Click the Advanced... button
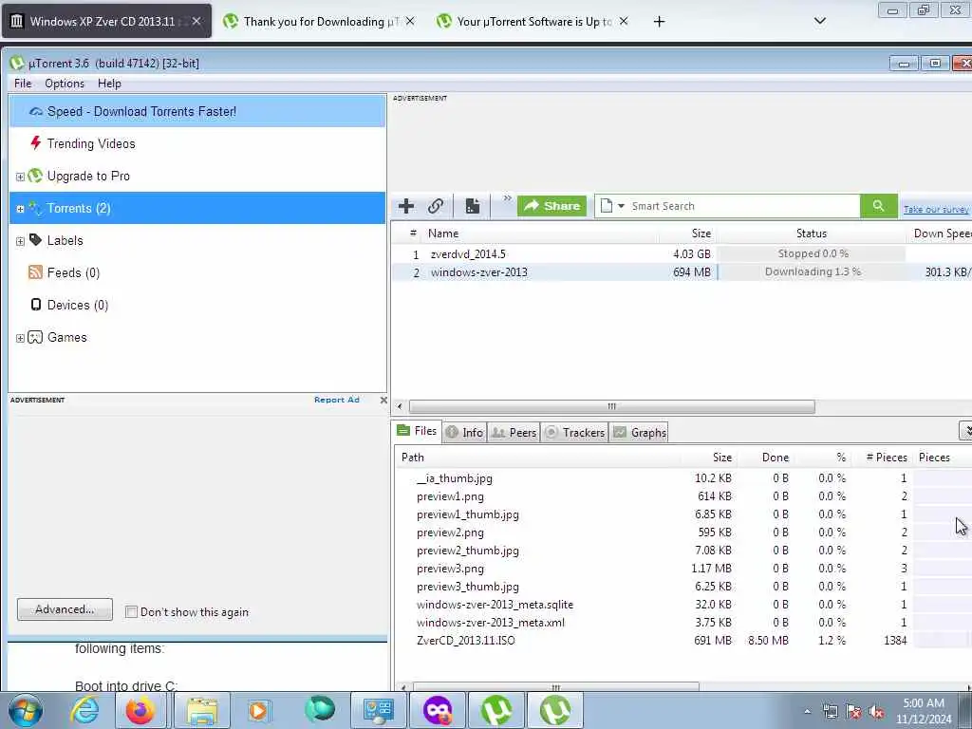This screenshot has height=729, width=972. (65, 609)
